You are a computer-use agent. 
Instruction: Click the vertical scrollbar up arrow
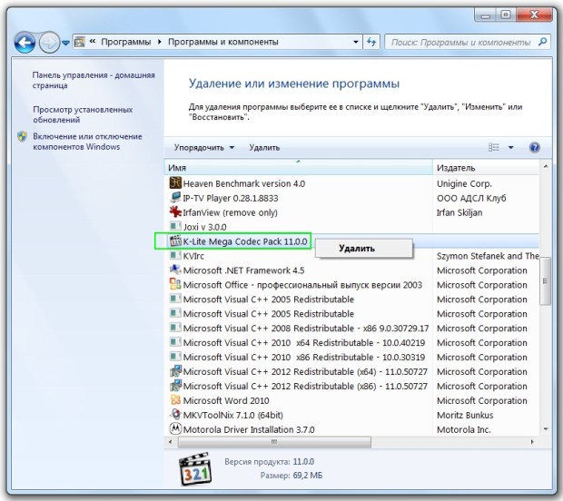[546, 166]
